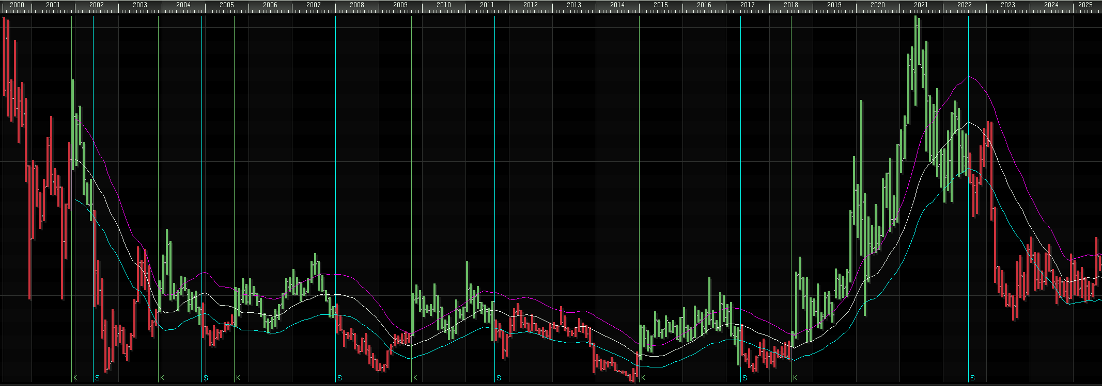The width and height of the screenshot is (1102, 386).
Task: Select the 2002 year label on the time axis
Action: (x=97, y=5)
